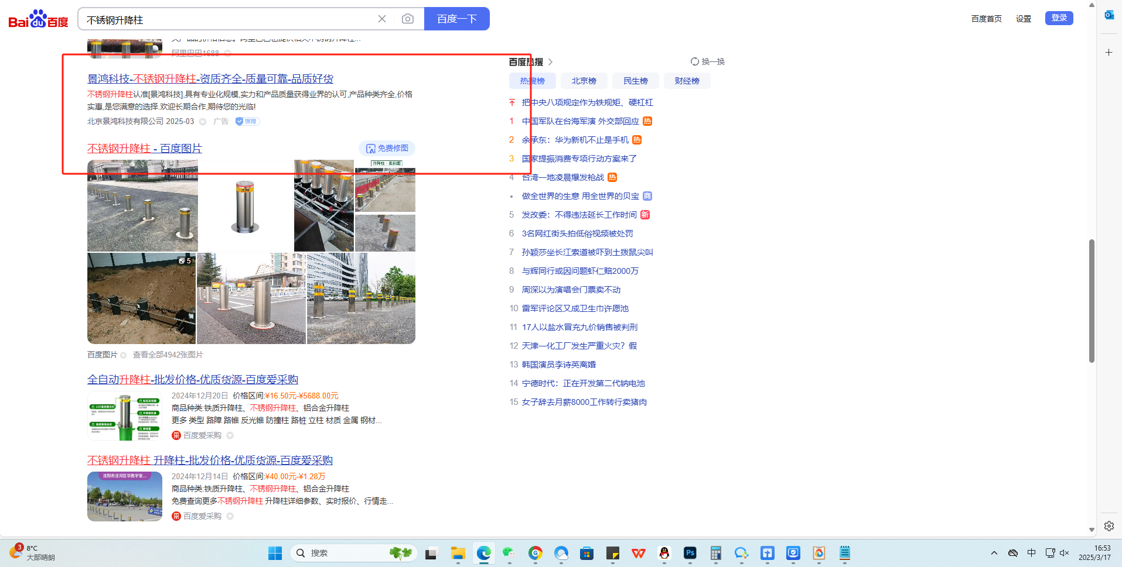Add sidebar app with plus icon
Screen dimensions: 1122x567
(1109, 53)
